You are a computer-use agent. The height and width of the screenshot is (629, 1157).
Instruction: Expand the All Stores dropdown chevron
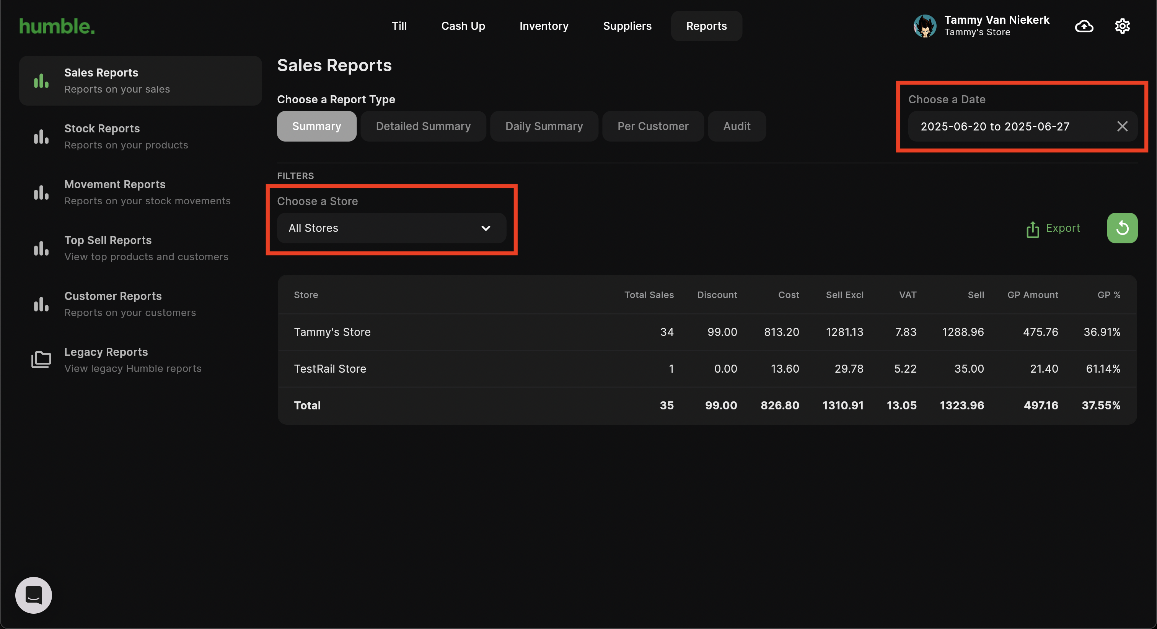(x=486, y=228)
